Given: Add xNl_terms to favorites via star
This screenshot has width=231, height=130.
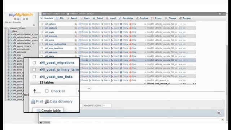Looking at the screenshot, I should [x=76, y=40].
